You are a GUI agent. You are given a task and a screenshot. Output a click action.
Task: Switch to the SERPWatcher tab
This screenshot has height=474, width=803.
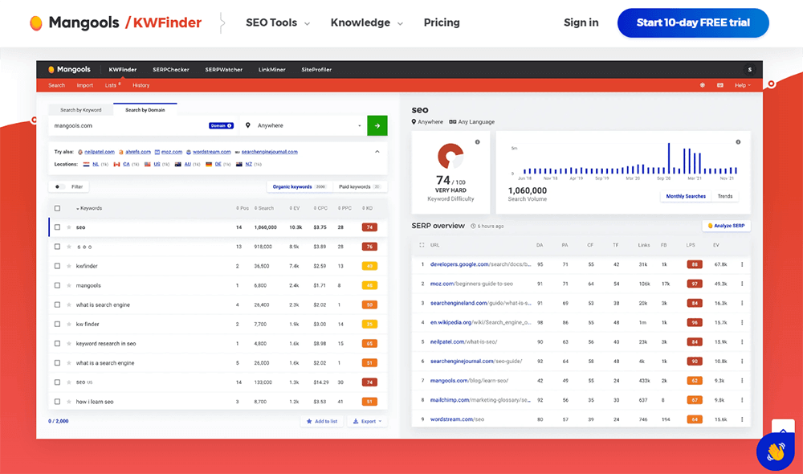tap(224, 70)
